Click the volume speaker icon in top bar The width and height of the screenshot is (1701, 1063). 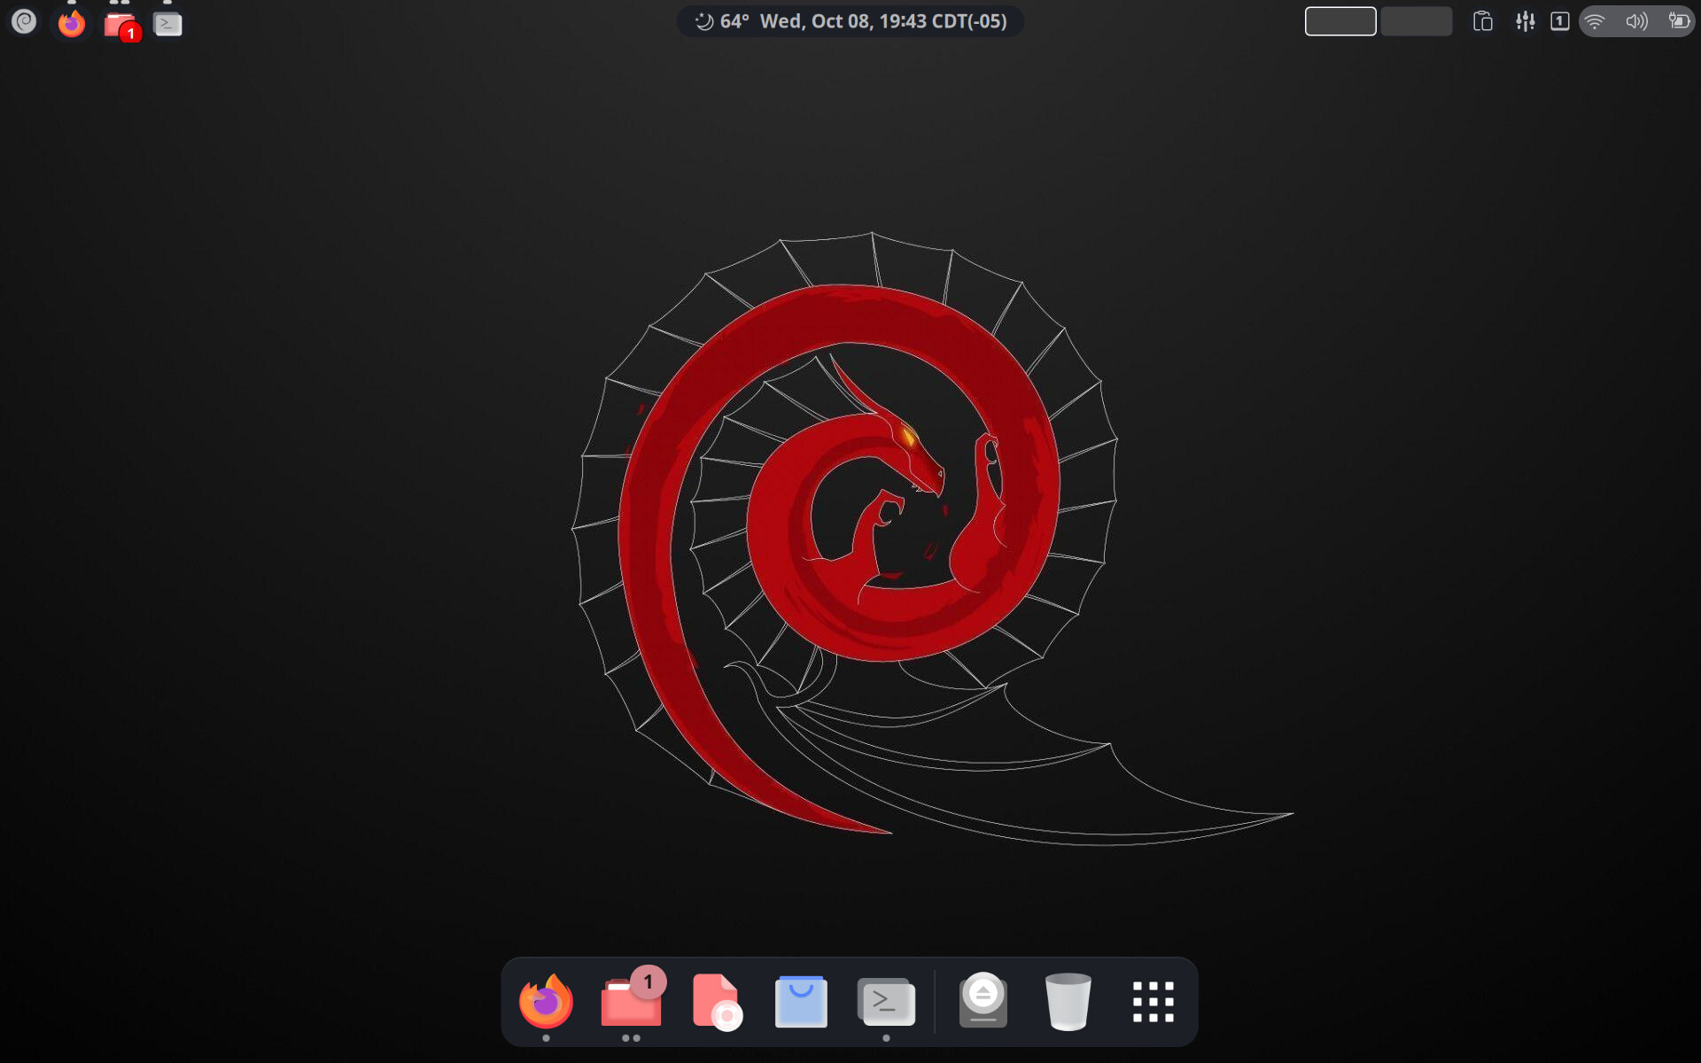[1636, 21]
